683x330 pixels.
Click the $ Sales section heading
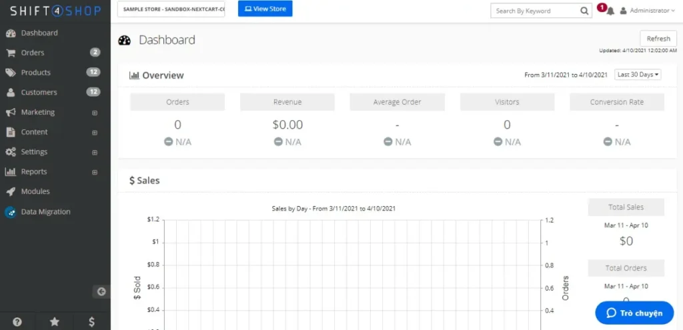coord(145,180)
